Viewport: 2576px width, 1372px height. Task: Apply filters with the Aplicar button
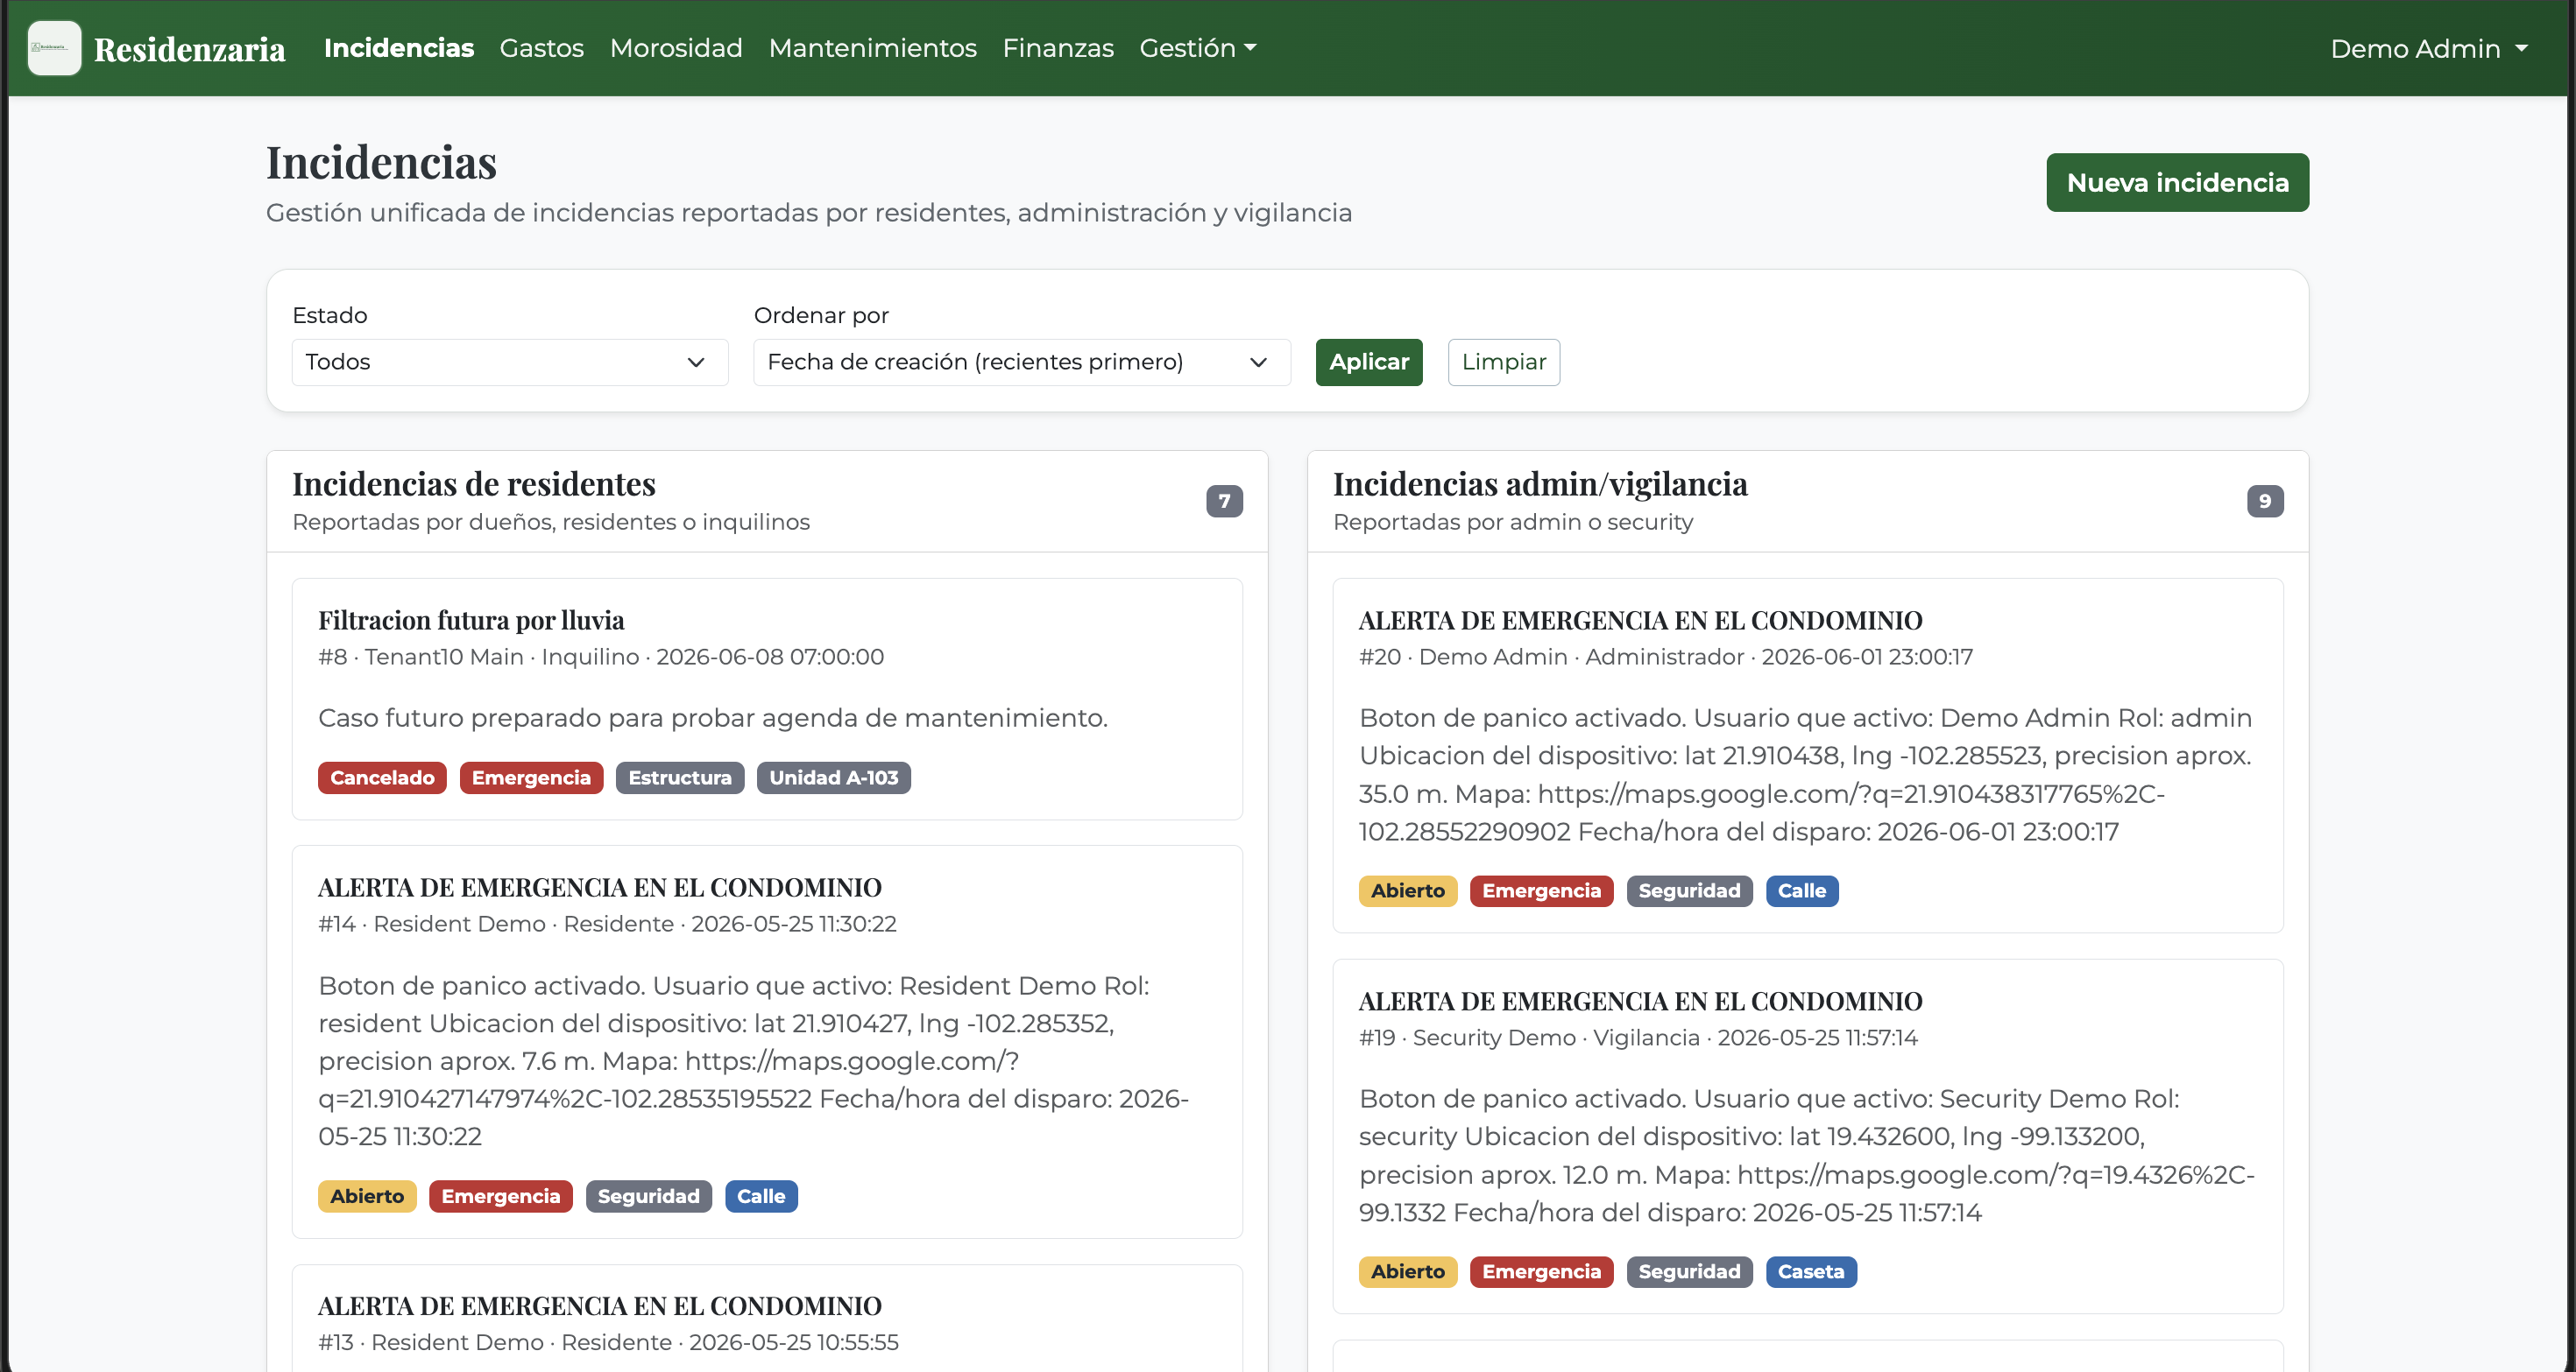tap(1368, 362)
